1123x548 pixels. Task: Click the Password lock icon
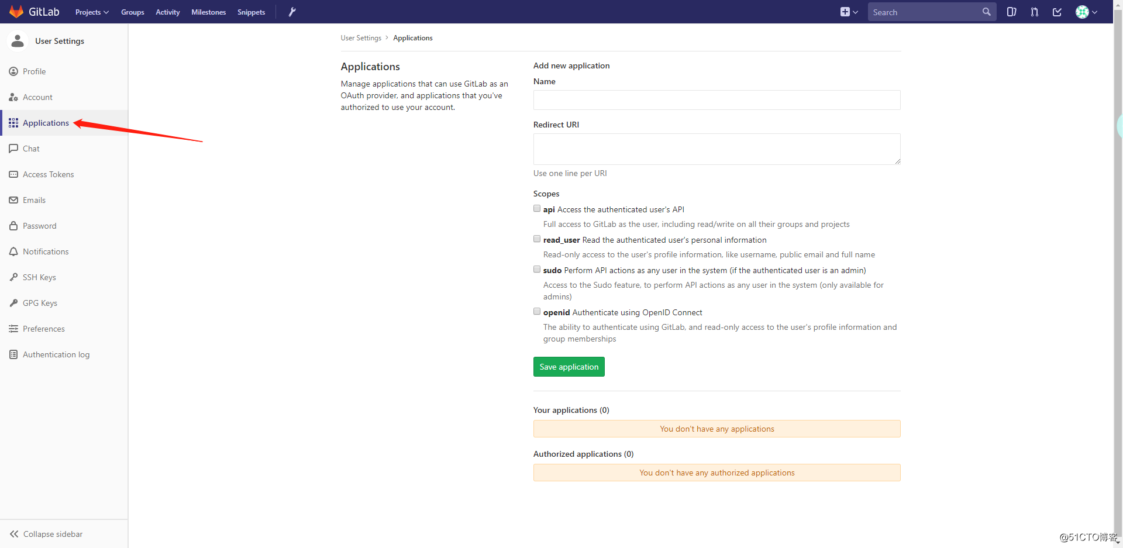pos(13,226)
